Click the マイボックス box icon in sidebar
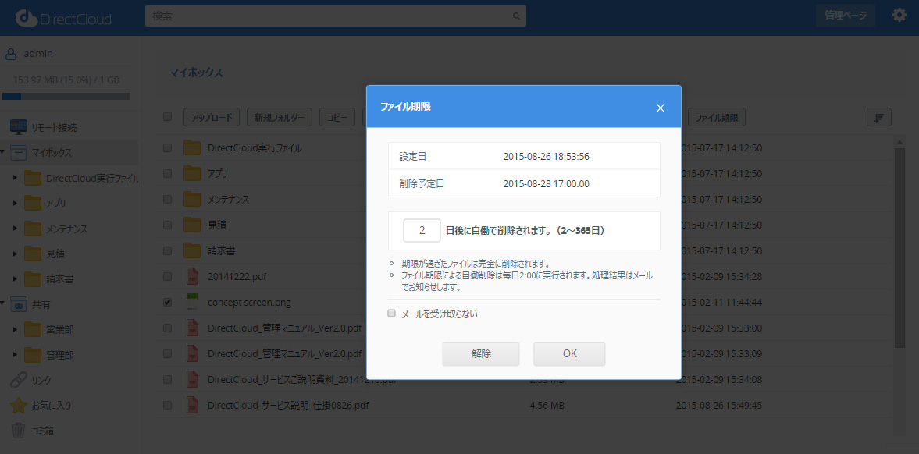The width and height of the screenshot is (919, 454). (x=20, y=152)
